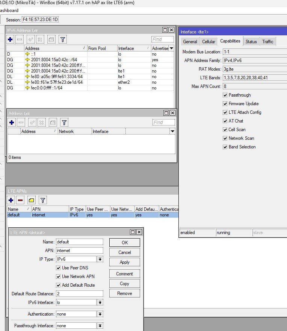Switch to Traffic tab
287x331 pixels.
click(268, 42)
